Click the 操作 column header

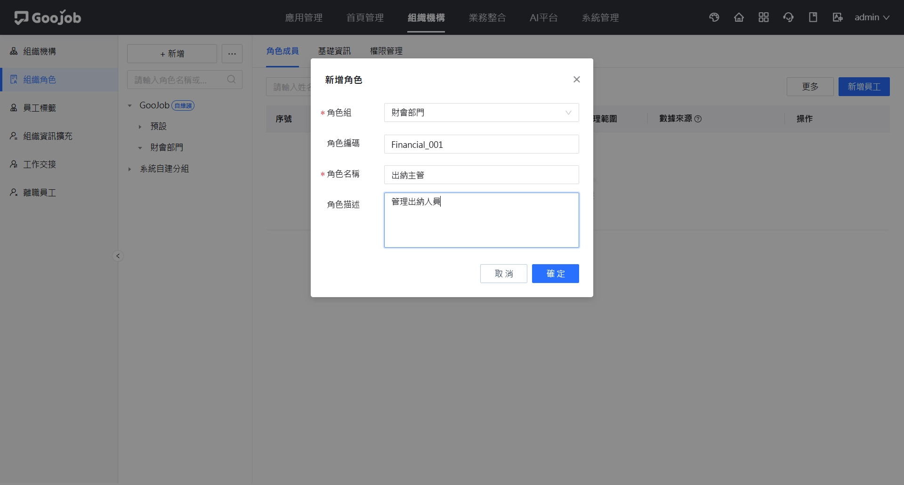click(x=805, y=119)
